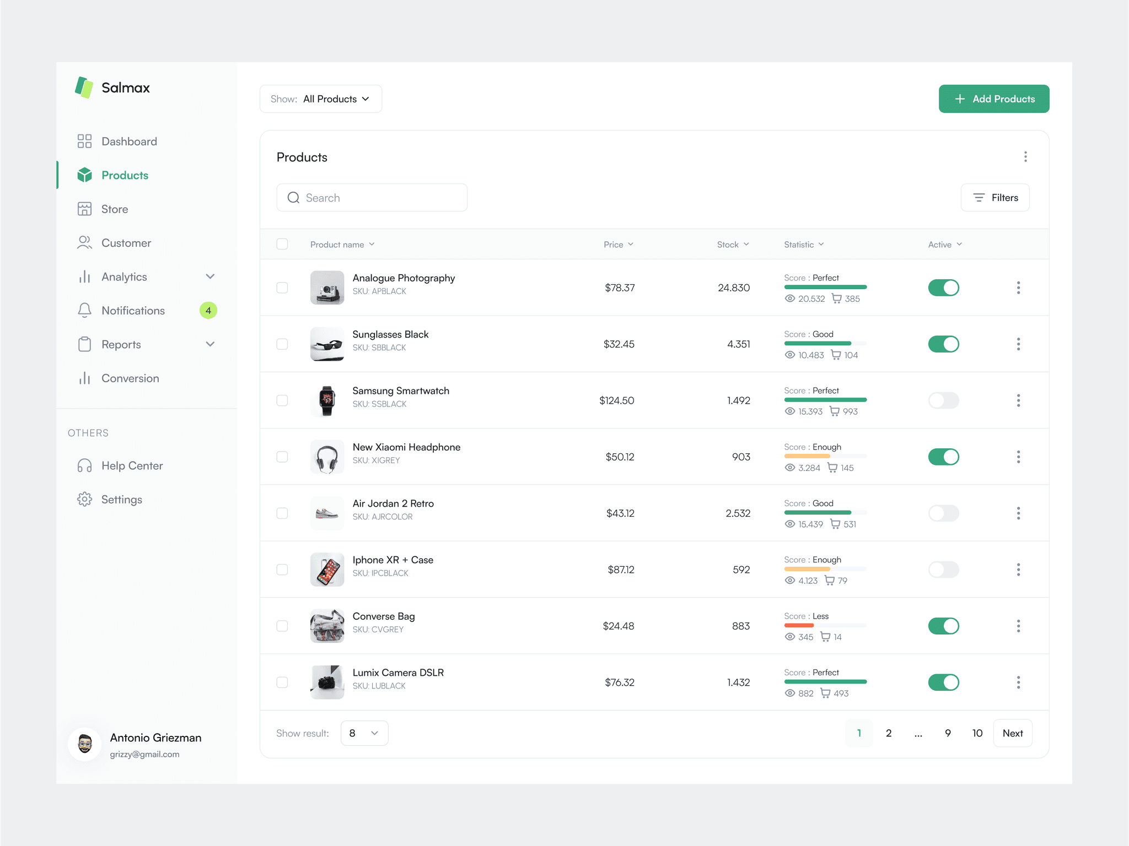
Task: Open row options for Samsung Smartwatch
Action: click(1018, 400)
